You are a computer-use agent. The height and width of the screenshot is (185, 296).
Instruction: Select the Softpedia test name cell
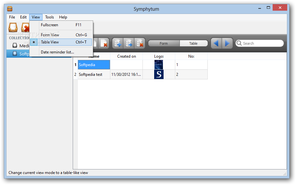click(94, 75)
